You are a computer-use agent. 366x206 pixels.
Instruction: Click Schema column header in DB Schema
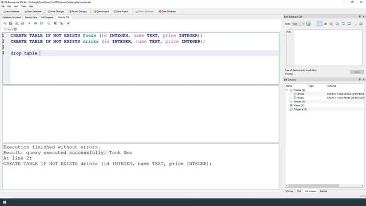[x=332, y=86]
